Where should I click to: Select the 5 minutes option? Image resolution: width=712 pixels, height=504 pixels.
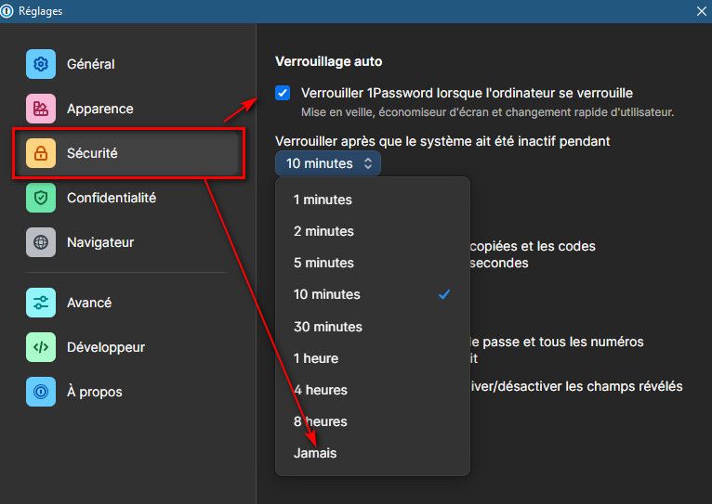click(323, 263)
